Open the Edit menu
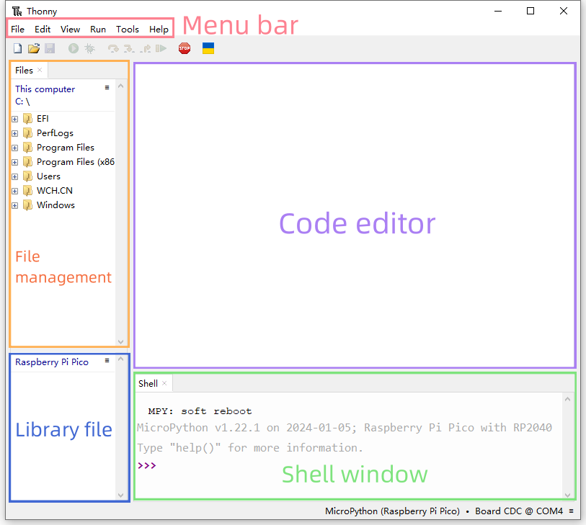The image size is (586, 525). 43,29
